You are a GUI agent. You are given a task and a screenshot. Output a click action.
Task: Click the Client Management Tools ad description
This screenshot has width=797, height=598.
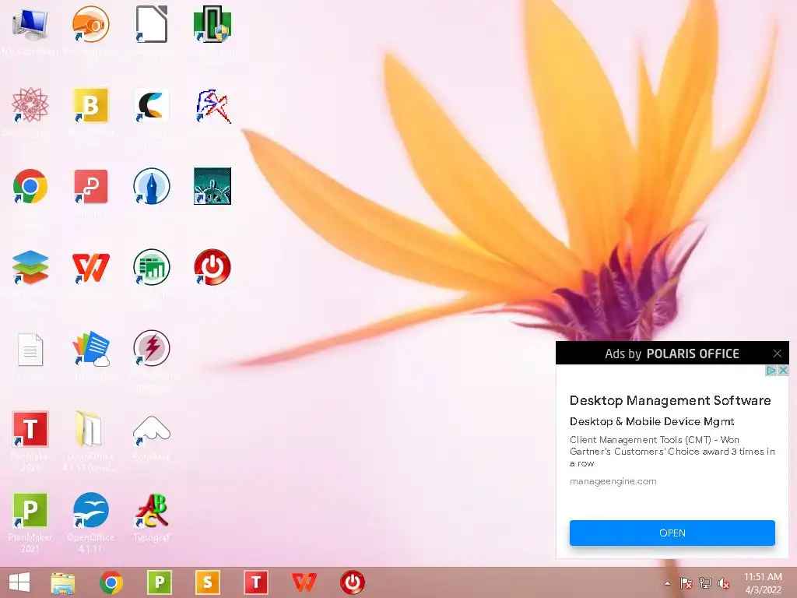[672, 452]
